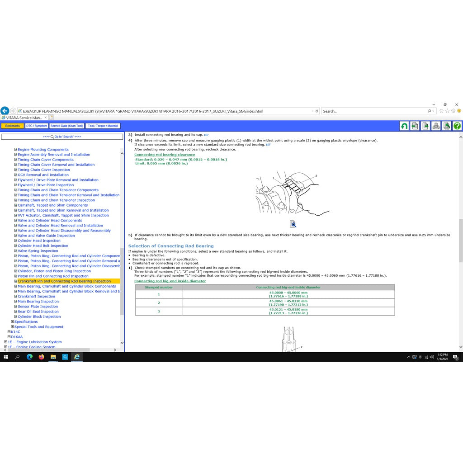Go to previous page using toolbar icon
Screen dimensions: 463x463
[415, 126]
